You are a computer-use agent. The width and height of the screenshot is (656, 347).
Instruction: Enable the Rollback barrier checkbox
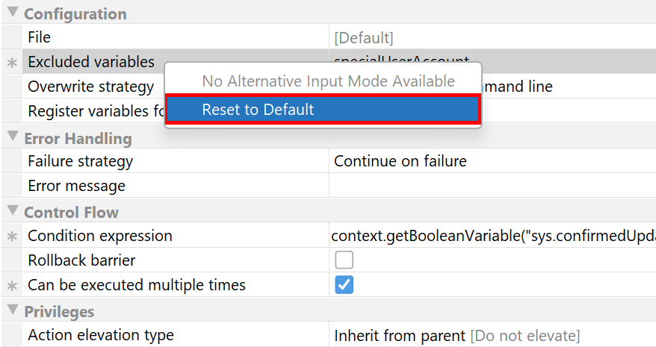344,260
